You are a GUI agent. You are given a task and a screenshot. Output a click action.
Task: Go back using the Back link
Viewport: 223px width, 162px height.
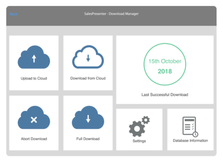point(14,14)
